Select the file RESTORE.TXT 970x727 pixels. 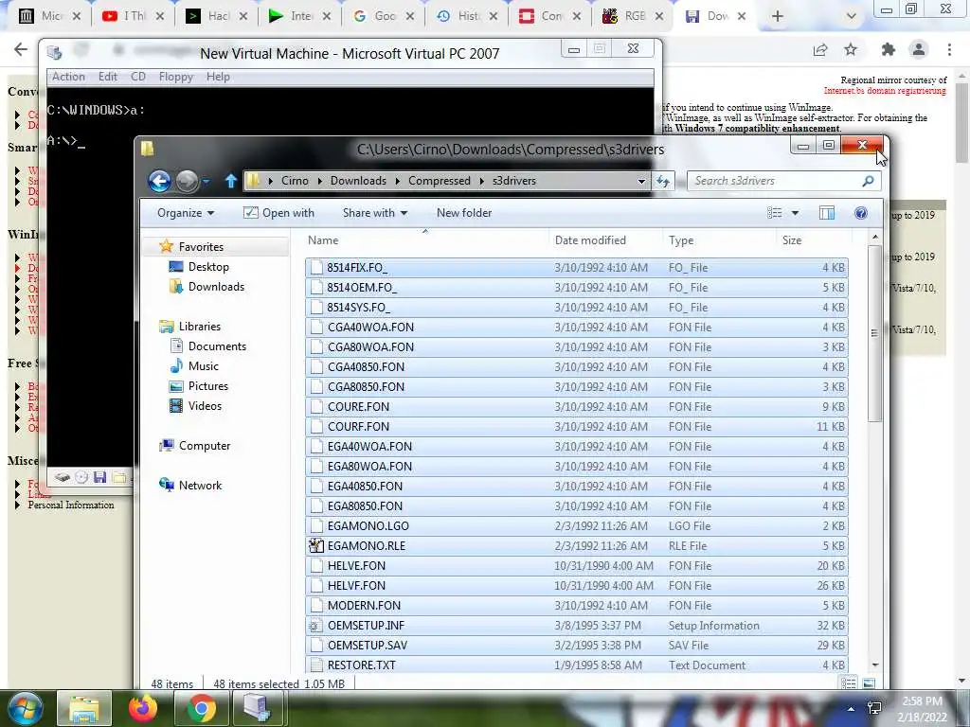click(577, 665)
